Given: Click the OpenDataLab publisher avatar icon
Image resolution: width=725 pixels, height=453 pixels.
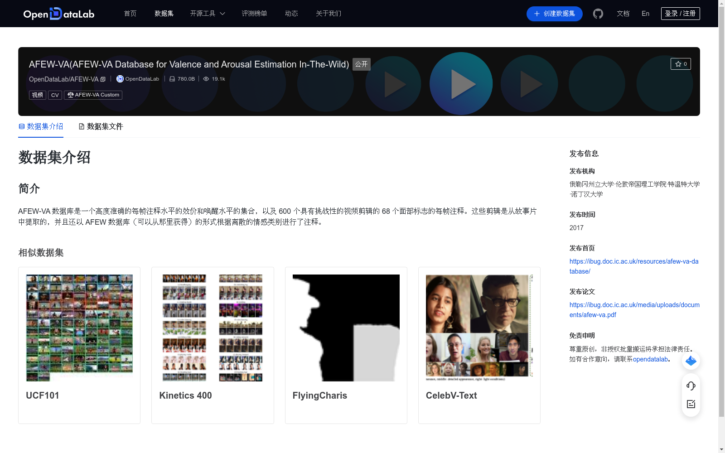Looking at the screenshot, I should tap(120, 79).
